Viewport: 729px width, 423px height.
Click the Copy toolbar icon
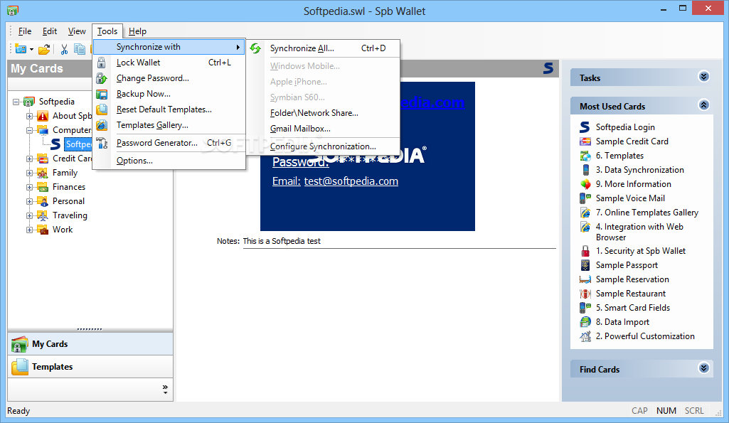(80, 49)
